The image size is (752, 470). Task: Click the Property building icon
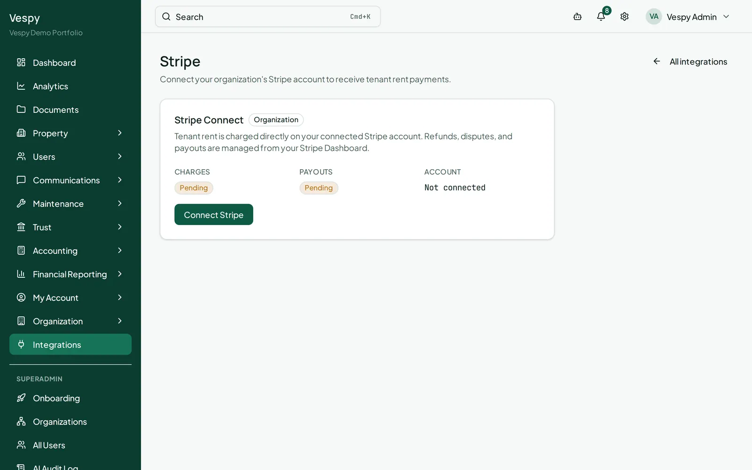tap(21, 133)
